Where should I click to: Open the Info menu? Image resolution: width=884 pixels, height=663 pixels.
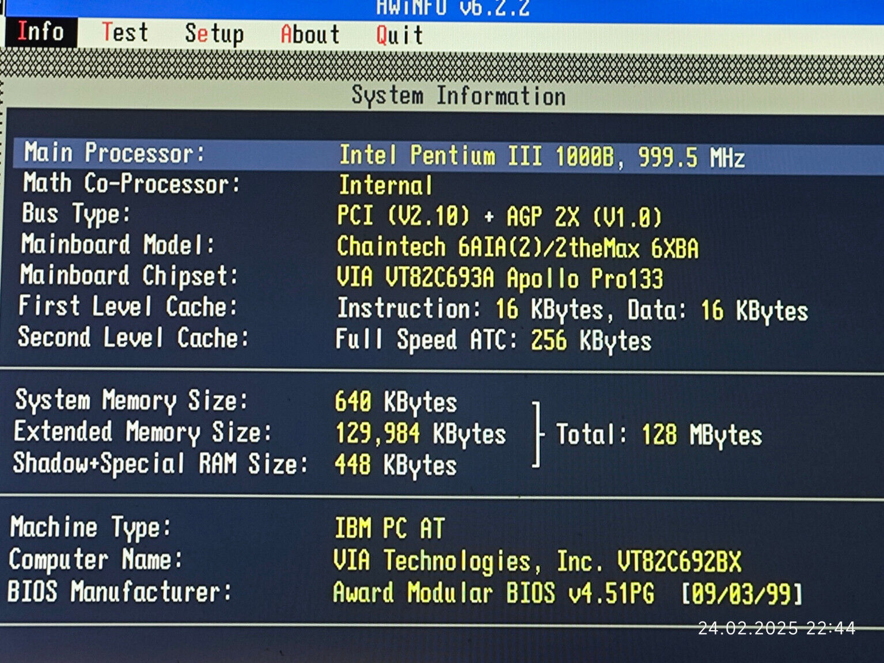[x=40, y=32]
